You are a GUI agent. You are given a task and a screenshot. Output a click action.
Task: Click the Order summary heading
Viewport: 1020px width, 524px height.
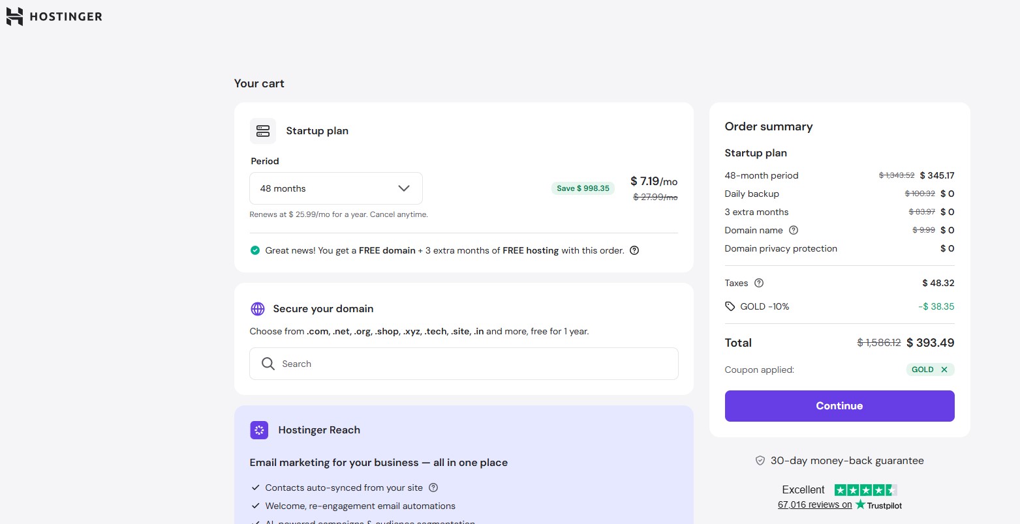(x=769, y=126)
